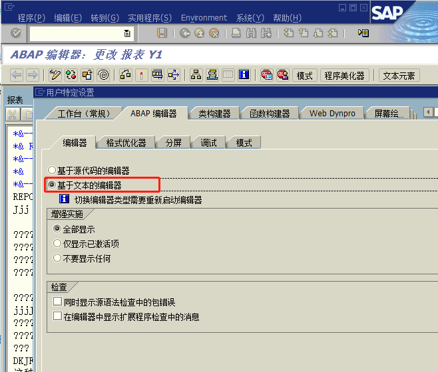The width and height of the screenshot is (438, 372).
Task: Click the Set/Delete Session Breakpoint icon
Action: [267, 75]
